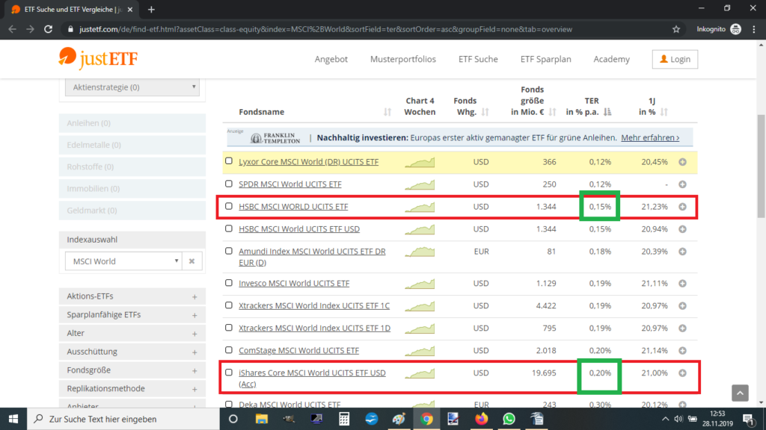The image size is (766, 430).
Task: Expand the Fondsgröße filter section
Action: click(x=132, y=370)
